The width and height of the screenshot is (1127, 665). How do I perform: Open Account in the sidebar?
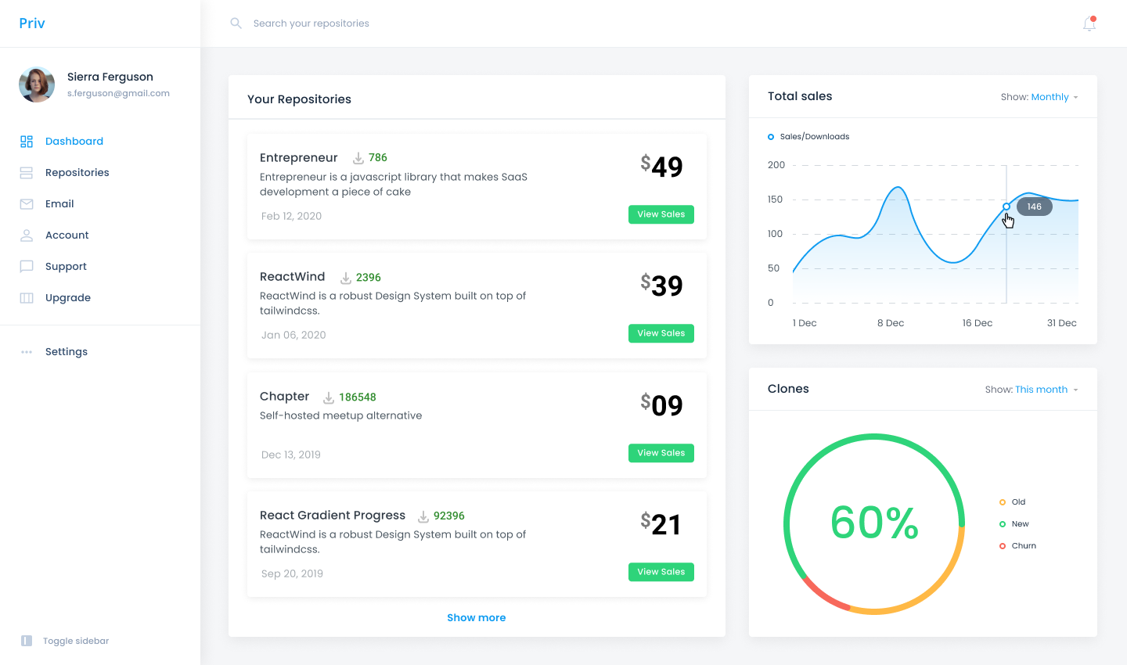(x=67, y=235)
